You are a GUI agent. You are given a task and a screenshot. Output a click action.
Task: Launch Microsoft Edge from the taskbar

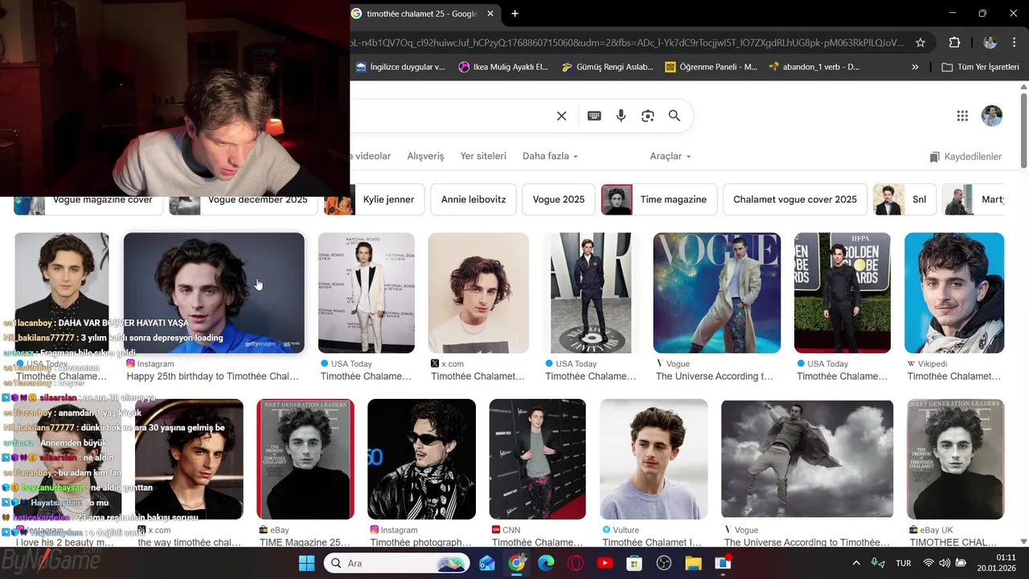(x=546, y=563)
